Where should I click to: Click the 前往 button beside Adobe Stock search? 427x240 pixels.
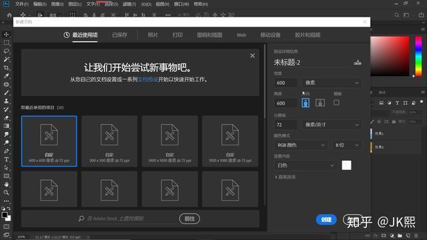(189, 219)
